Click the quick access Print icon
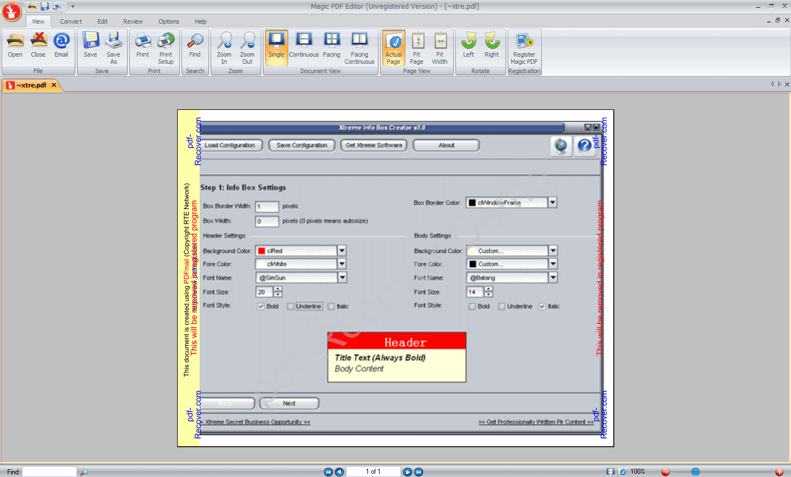791x477 pixels. coord(57,7)
